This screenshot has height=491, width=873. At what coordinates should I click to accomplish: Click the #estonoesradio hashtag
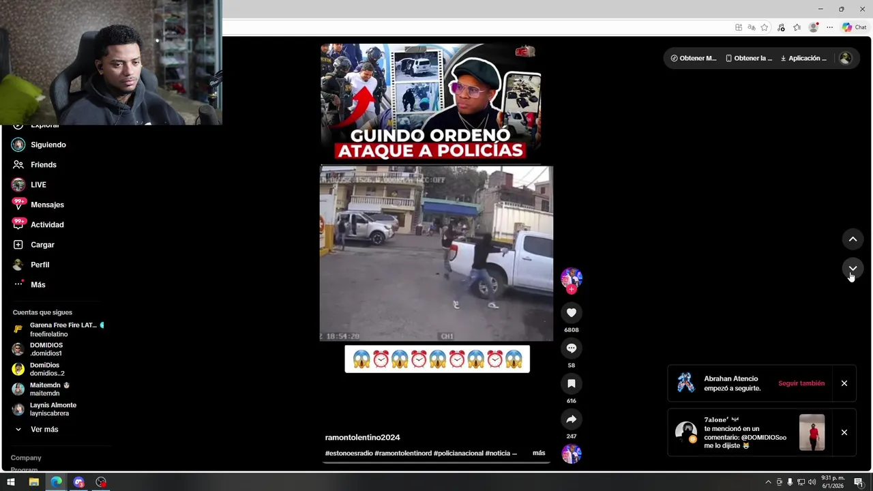pyautogui.click(x=349, y=453)
